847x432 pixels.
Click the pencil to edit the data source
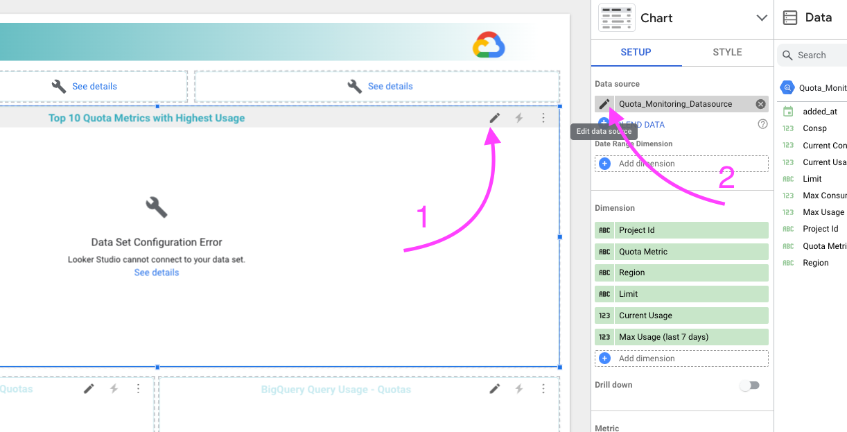click(x=604, y=104)
